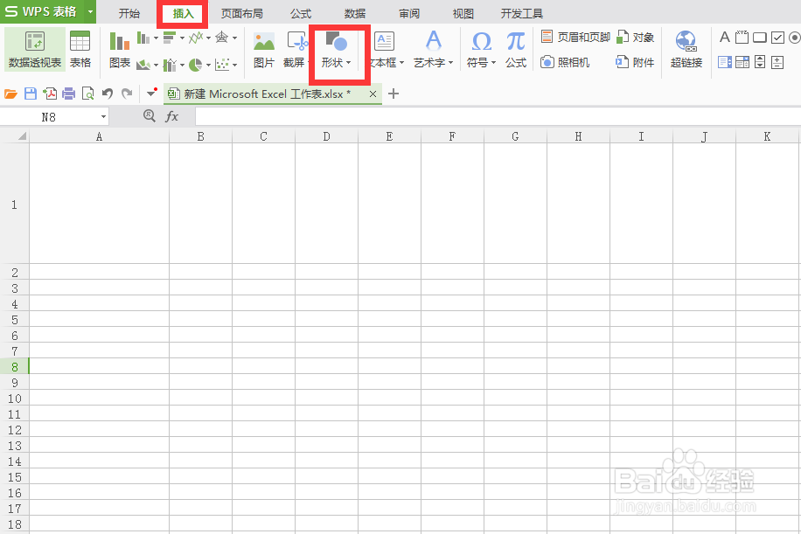Viewport: 801px width, 534px height.
Task: Click the 照相机 camera tool
Action: coord(565,62)
